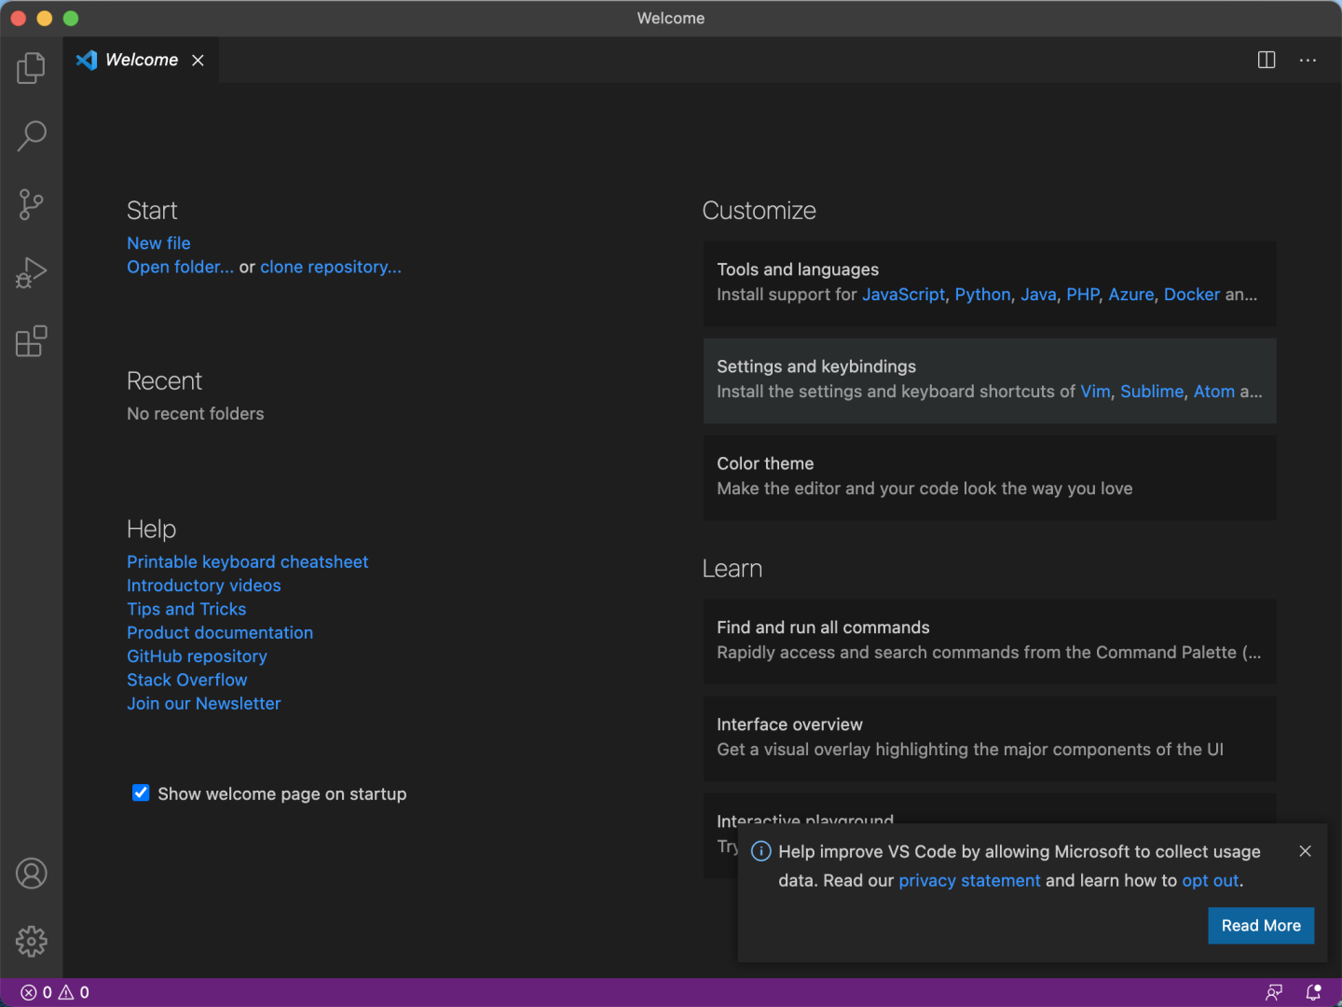This screenshot has width=1342, height=1007.
Task: Visit the GitHub repository link
Action: [197, 656]
